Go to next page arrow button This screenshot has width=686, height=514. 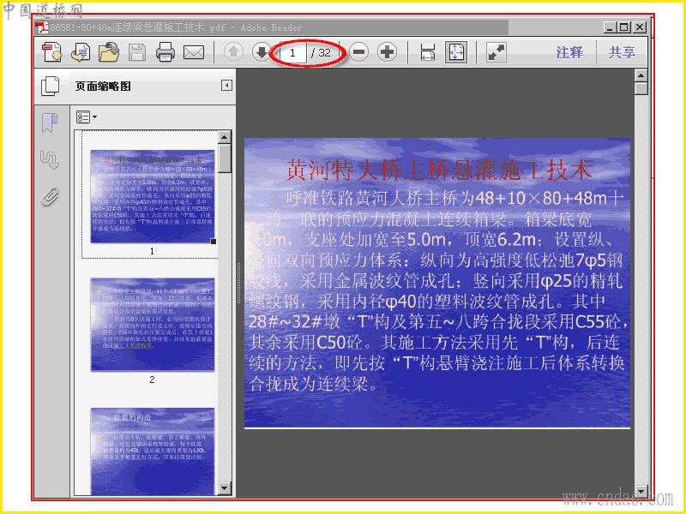262,52
